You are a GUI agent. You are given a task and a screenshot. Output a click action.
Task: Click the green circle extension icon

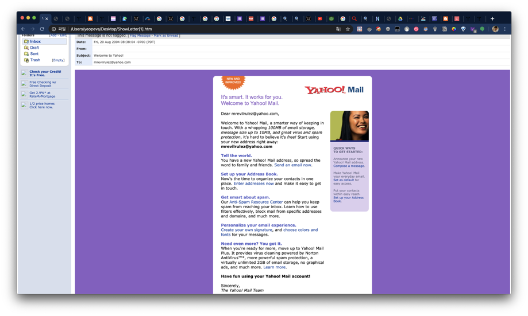(482, 29)
